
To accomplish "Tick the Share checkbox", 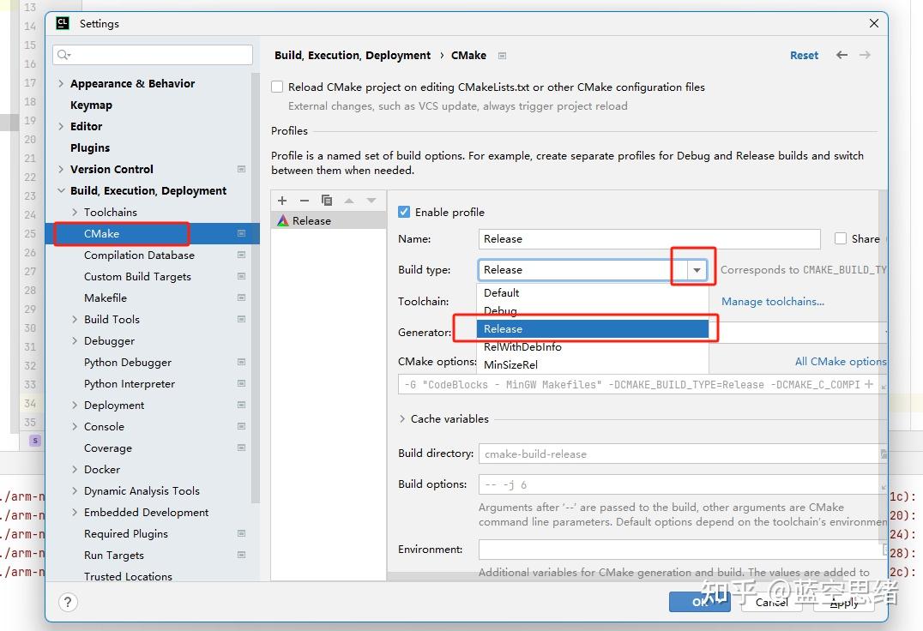I will pos(841,238).
